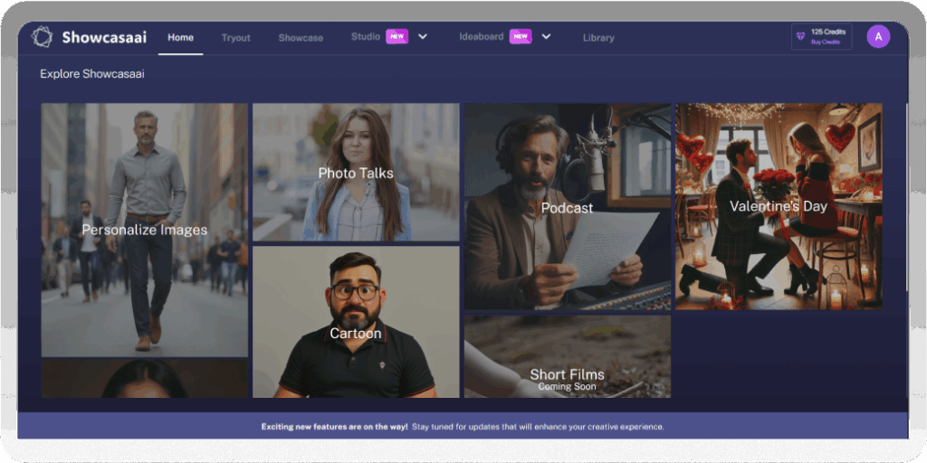Click the diamond credits icon
This screenshot has height=463, width=927.
click(800, 36)
